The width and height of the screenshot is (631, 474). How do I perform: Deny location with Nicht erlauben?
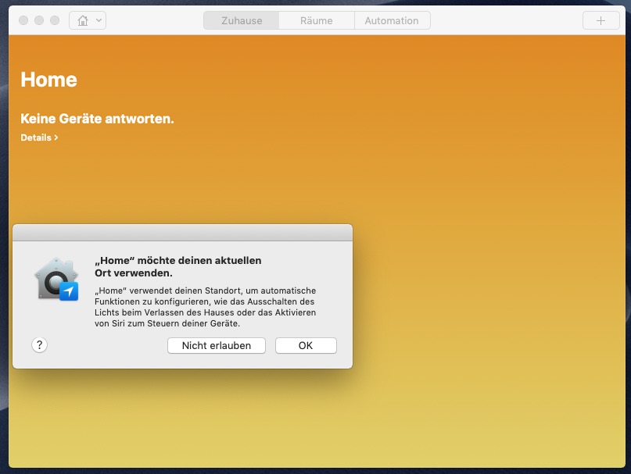[x=217, y=345]
